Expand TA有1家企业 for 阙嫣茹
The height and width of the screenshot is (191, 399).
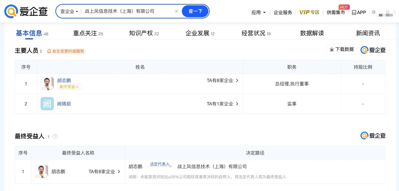pyautogui.click(x=222, y=104)
